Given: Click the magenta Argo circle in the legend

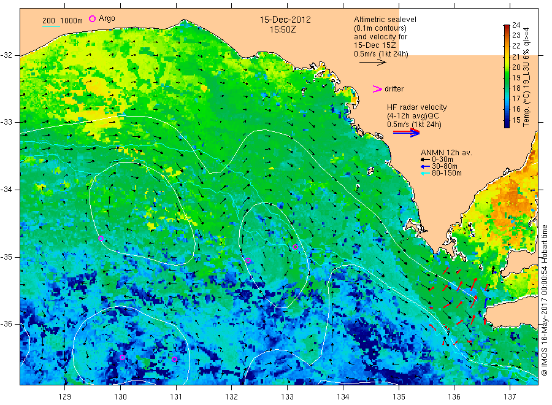Looking at the screenshot, I should click(92, 18).
